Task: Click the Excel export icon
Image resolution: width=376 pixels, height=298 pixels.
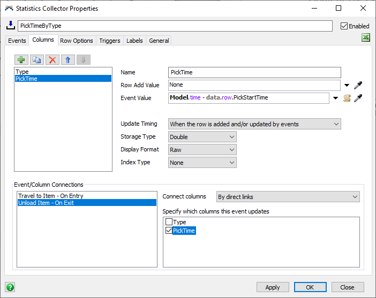Action: click(x=366, y=37)
